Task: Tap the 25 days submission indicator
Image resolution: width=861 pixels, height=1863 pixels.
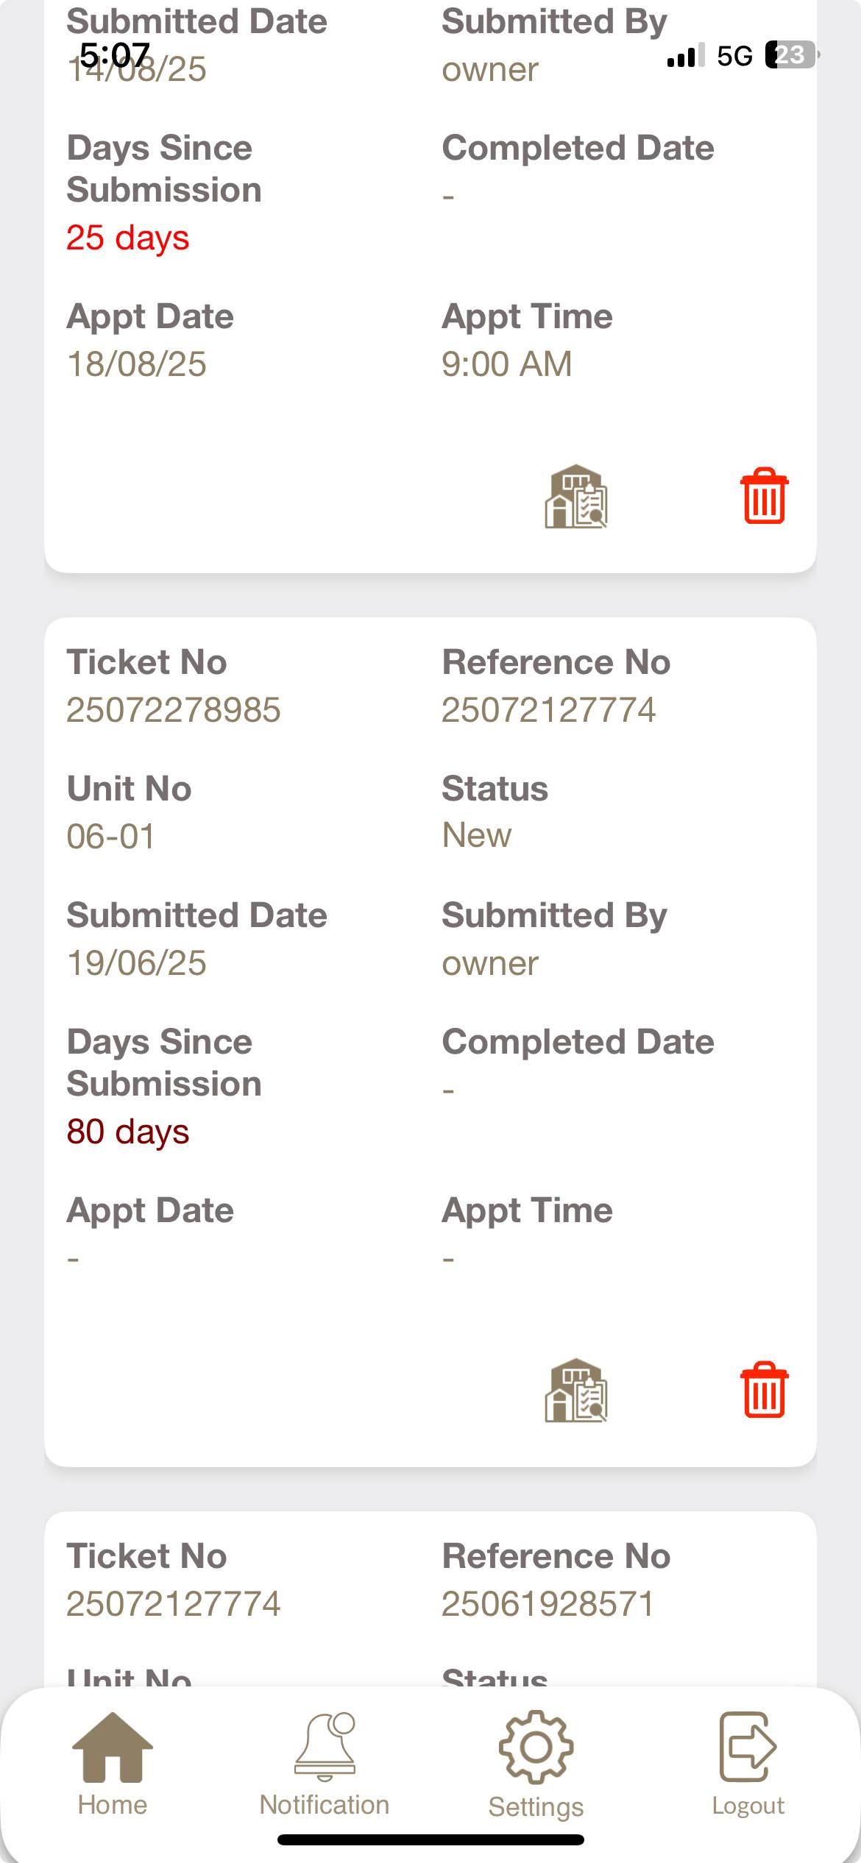Action: 128,238
